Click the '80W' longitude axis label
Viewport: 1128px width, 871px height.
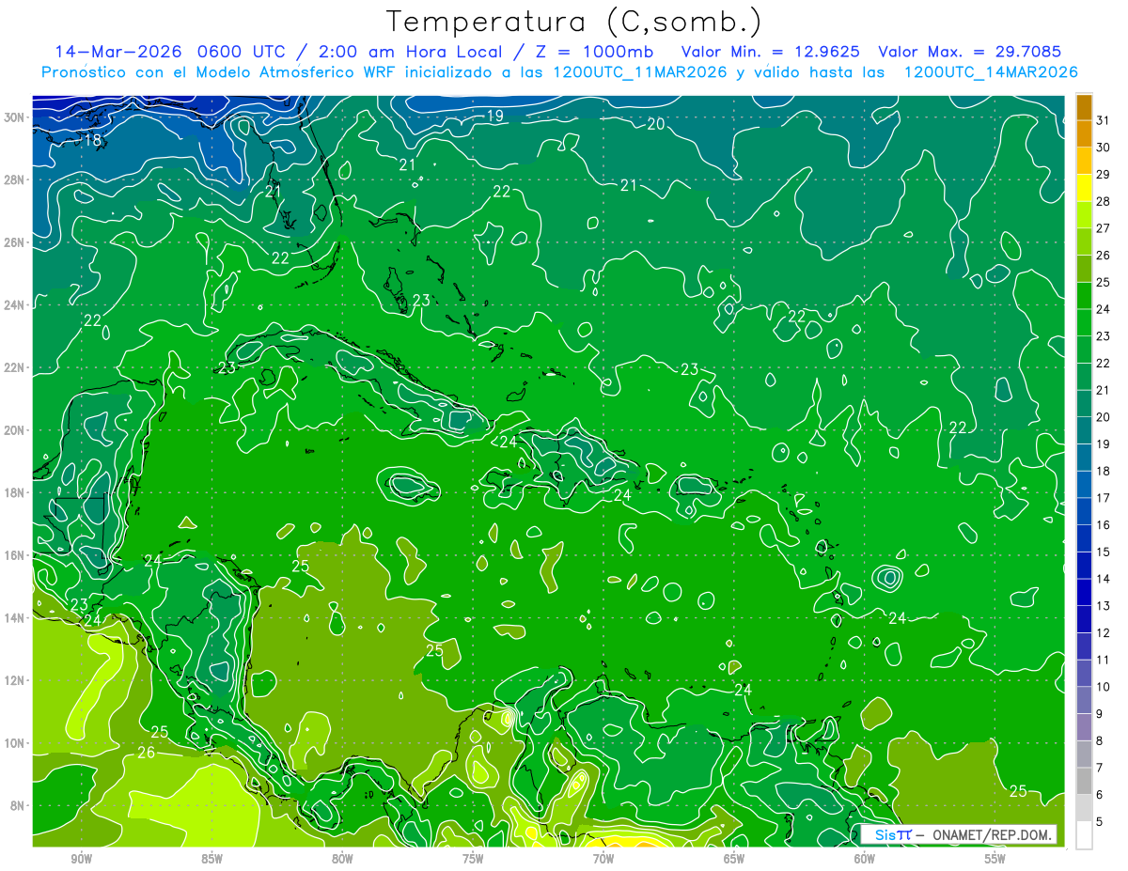(x=342, y=859)
